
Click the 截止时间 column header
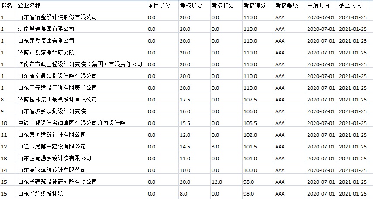point(350,6)
